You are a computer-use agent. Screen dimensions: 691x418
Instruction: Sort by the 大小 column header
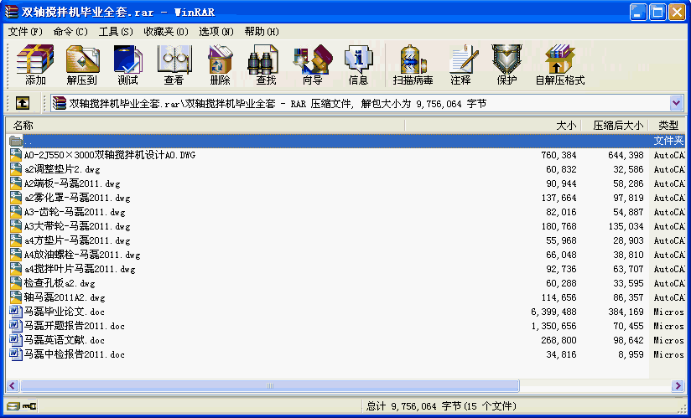tap(493, 126)
